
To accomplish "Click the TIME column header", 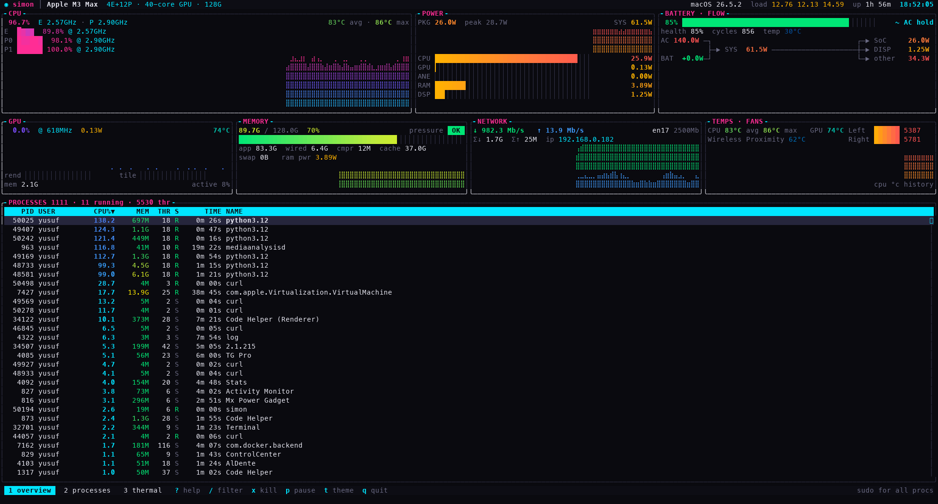I will click(x=213, y=211).
